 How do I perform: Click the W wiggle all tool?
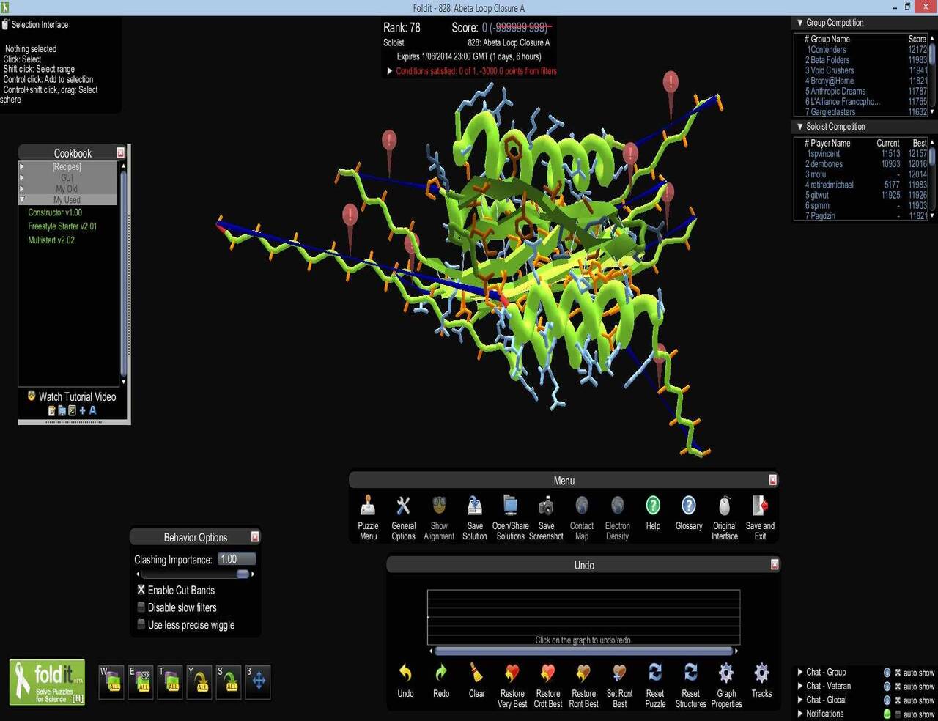(111, 681)
